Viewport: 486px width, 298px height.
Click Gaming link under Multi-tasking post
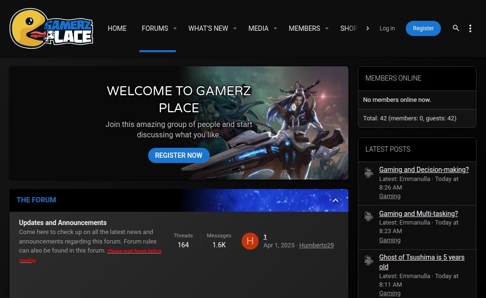pos(390,240)
